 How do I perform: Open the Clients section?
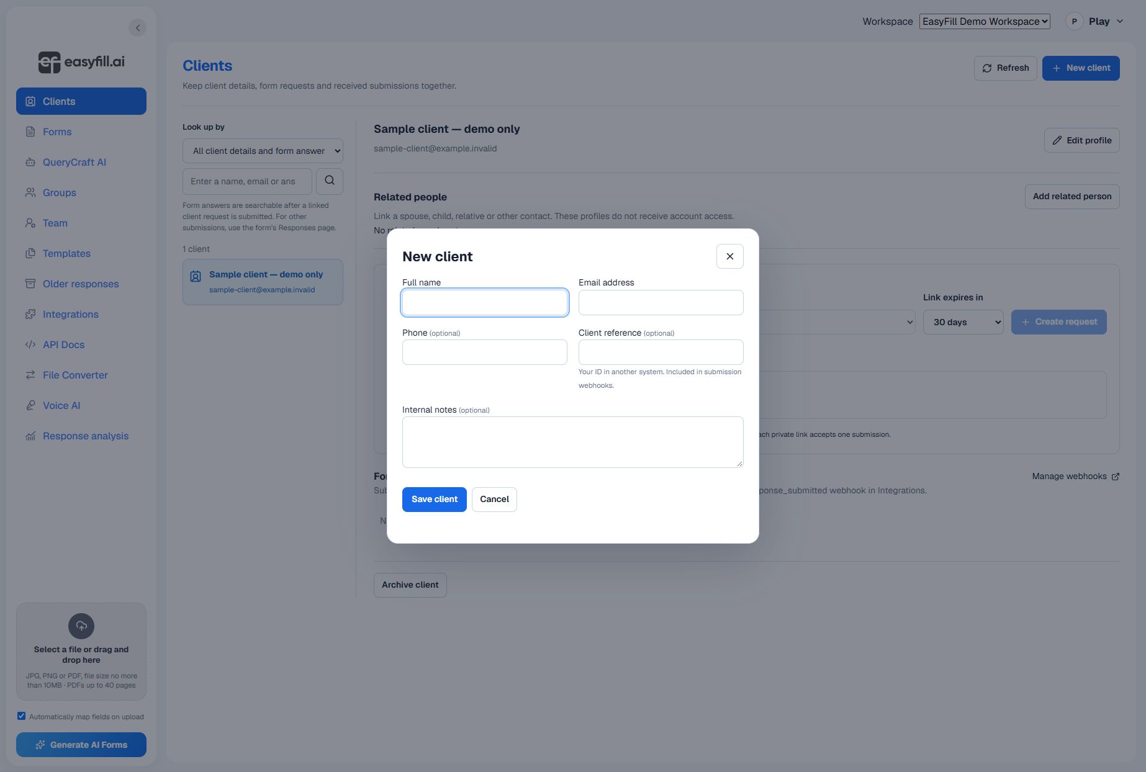pos(81,101)
